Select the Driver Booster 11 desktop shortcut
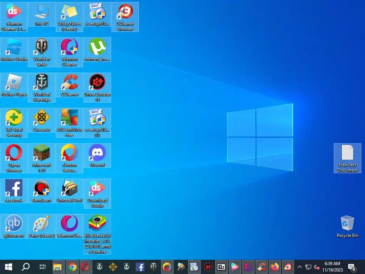 coord(97,88)
